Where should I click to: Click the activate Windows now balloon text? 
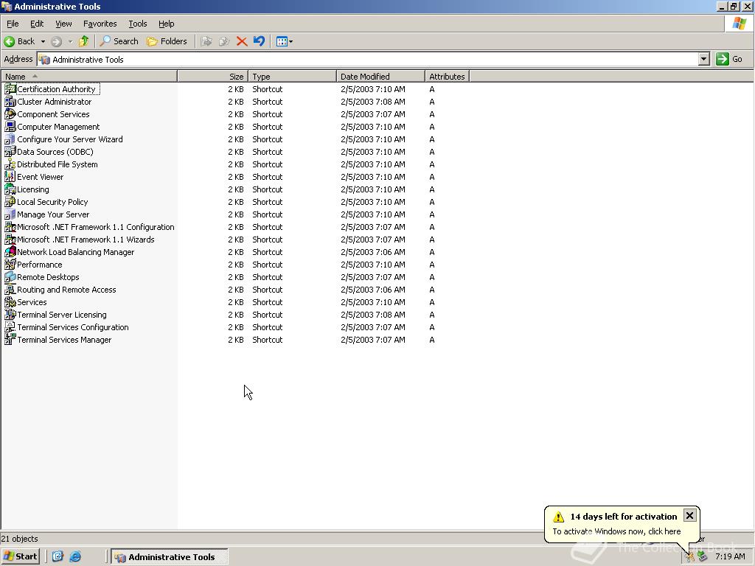(616, 531)
